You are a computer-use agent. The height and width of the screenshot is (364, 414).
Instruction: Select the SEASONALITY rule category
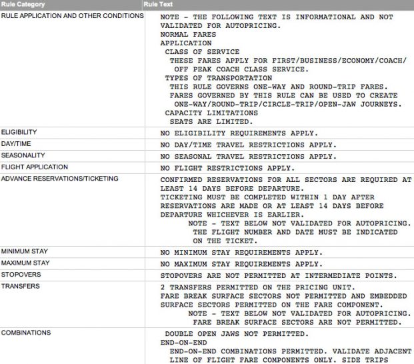[23, 155]
